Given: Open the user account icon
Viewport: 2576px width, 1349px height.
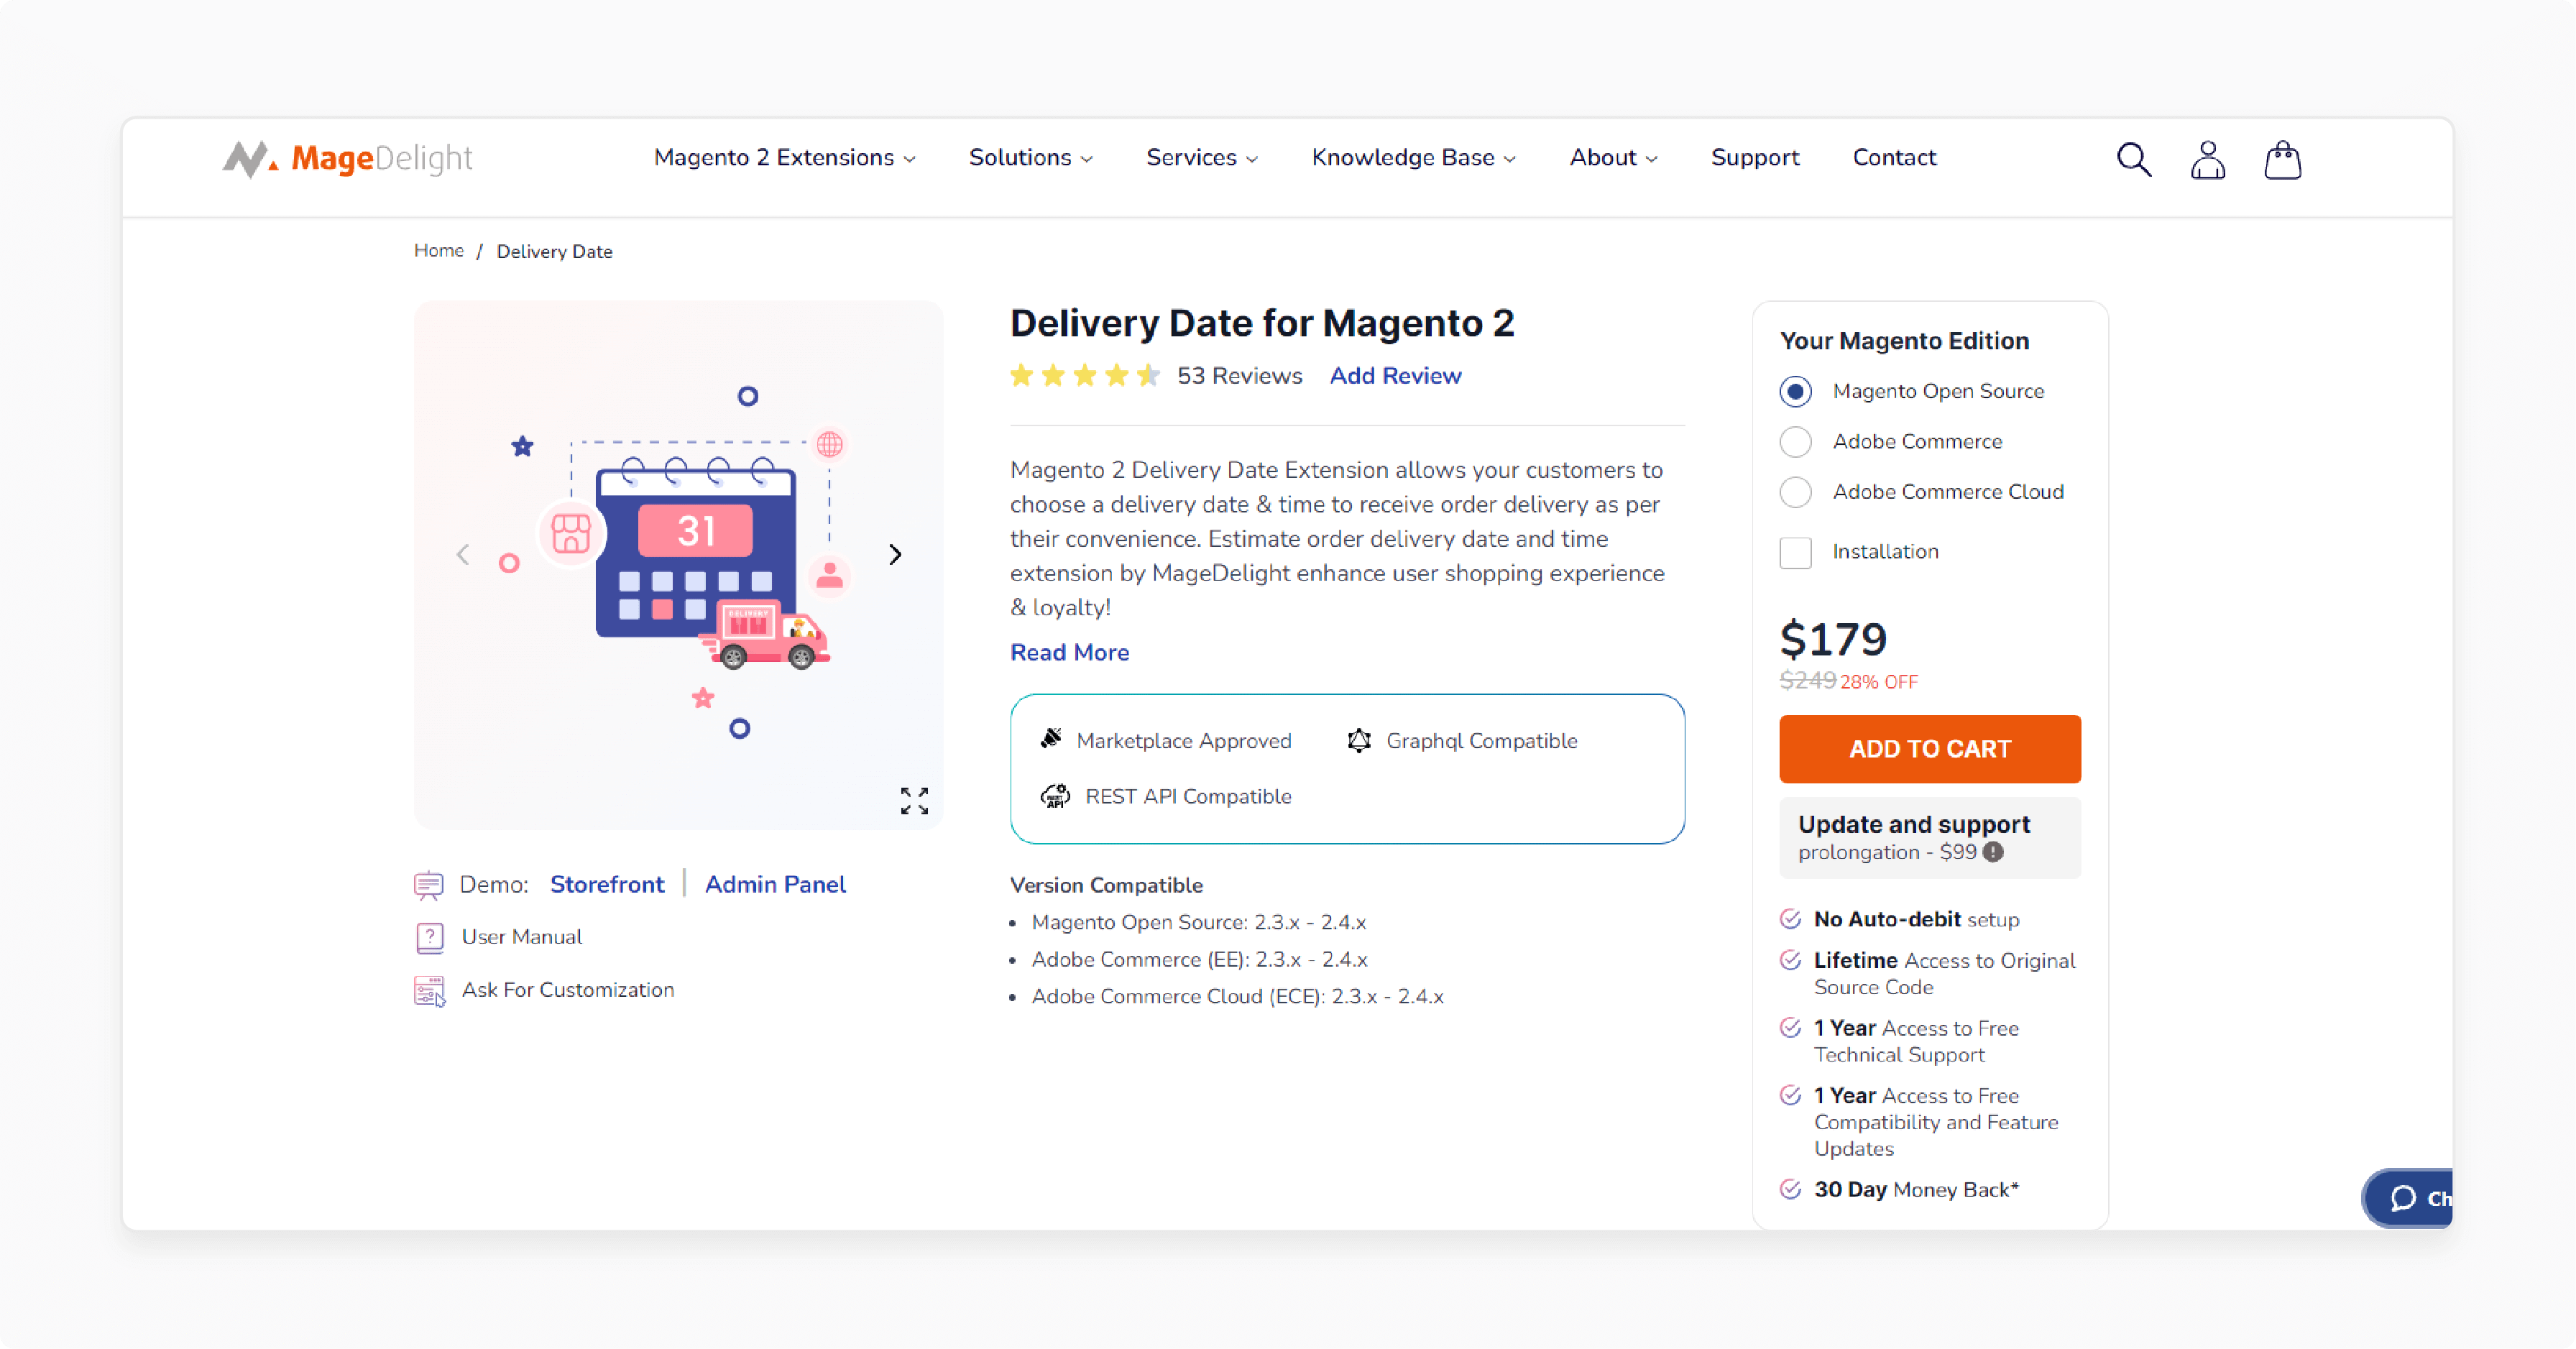Looking at the screenshot, I should pyautogui.click(x=2207, y=159).
